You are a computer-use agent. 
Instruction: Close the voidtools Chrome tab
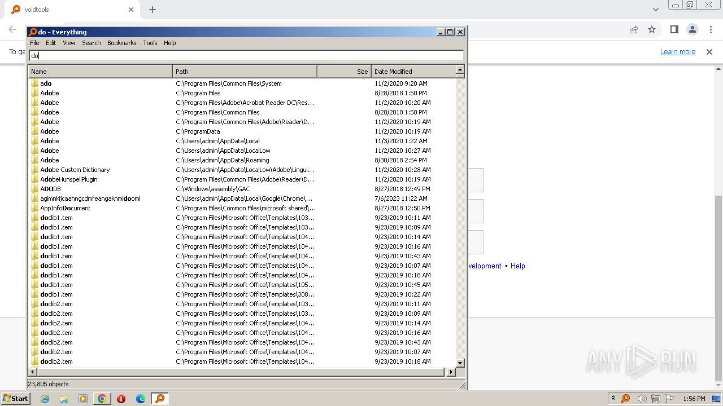[131, 10]
